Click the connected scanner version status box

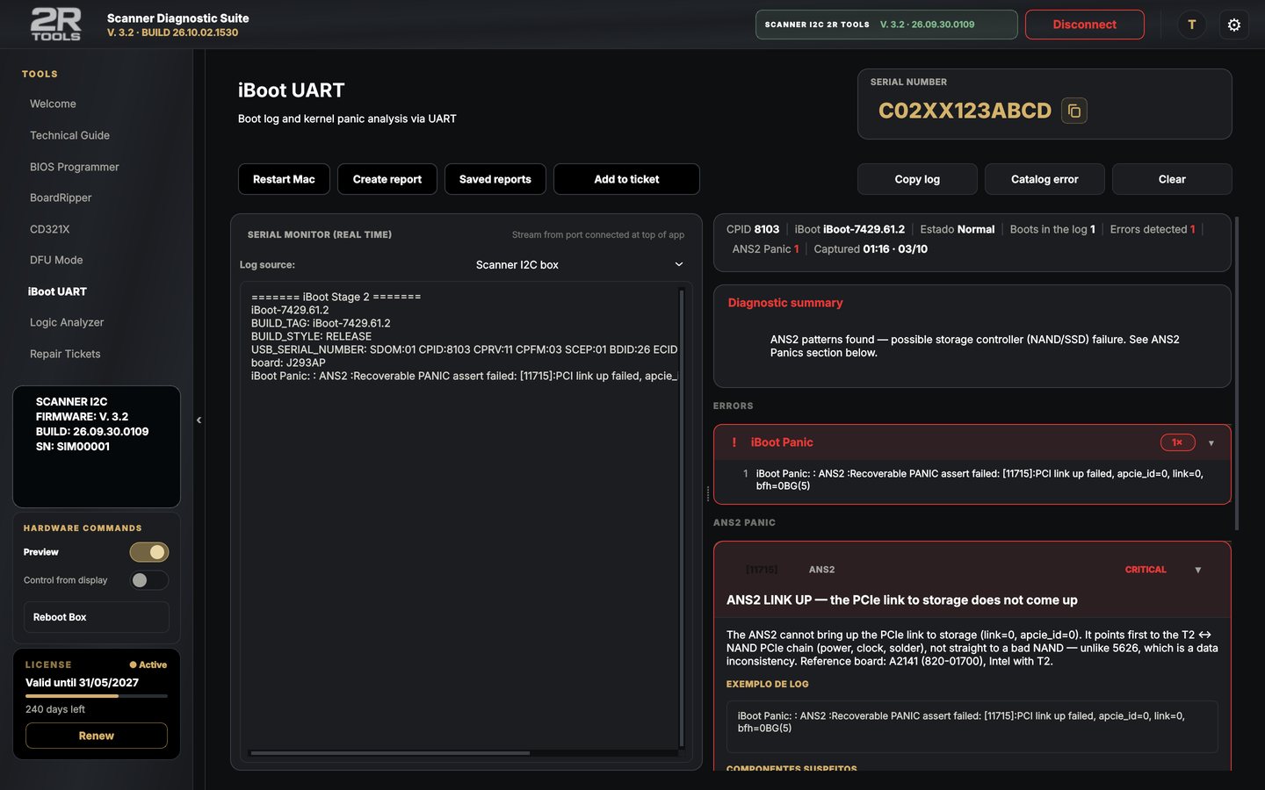click(886, 25)
